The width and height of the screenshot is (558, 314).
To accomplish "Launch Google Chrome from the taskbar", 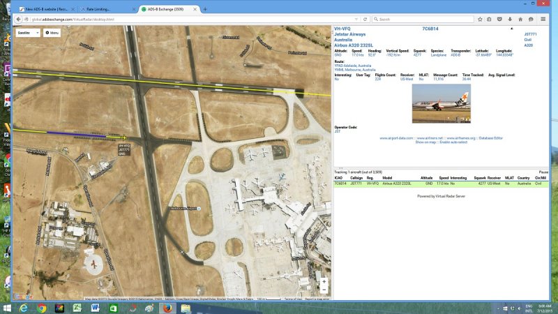I will tap(42, 308).
